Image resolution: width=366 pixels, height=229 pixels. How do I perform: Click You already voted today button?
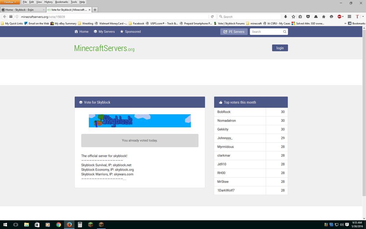pyautogui.click(x=140, y=140)
